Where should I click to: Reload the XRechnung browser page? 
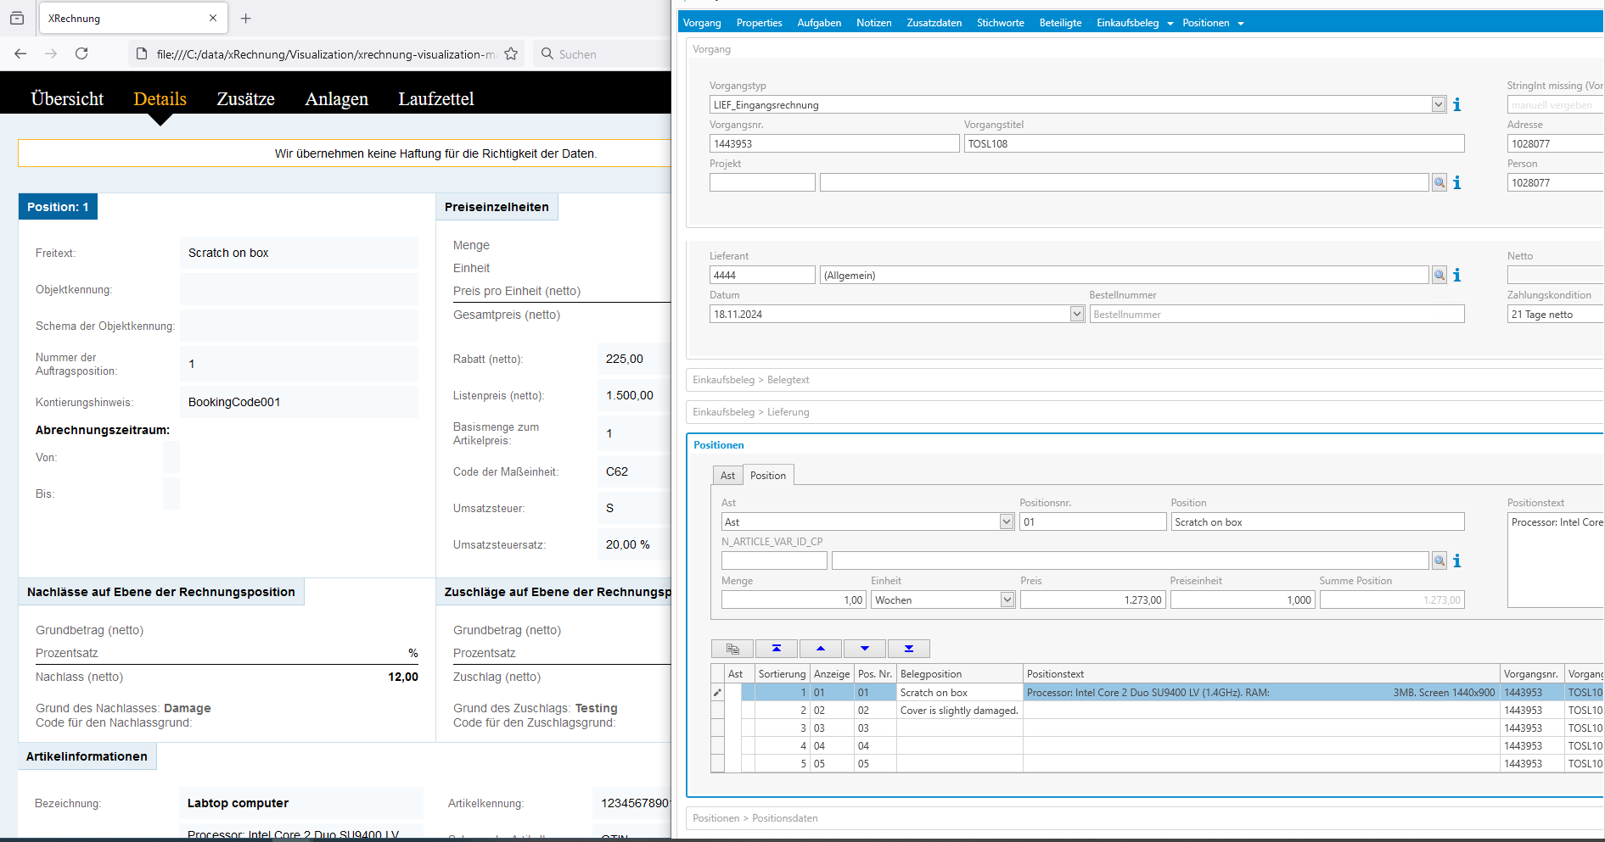(81, 54)
